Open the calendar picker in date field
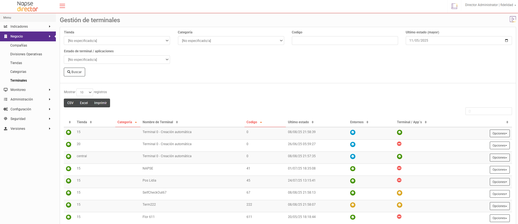This screenshot has height=224, width=518. (x=506, y=41)
